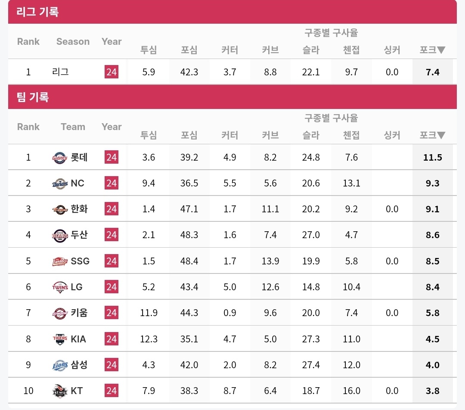The height and width of the screenshot is (410, 465).
Task: Sort team table by 커브 column header
Action: pyautogui.click(x=270, y=135)
